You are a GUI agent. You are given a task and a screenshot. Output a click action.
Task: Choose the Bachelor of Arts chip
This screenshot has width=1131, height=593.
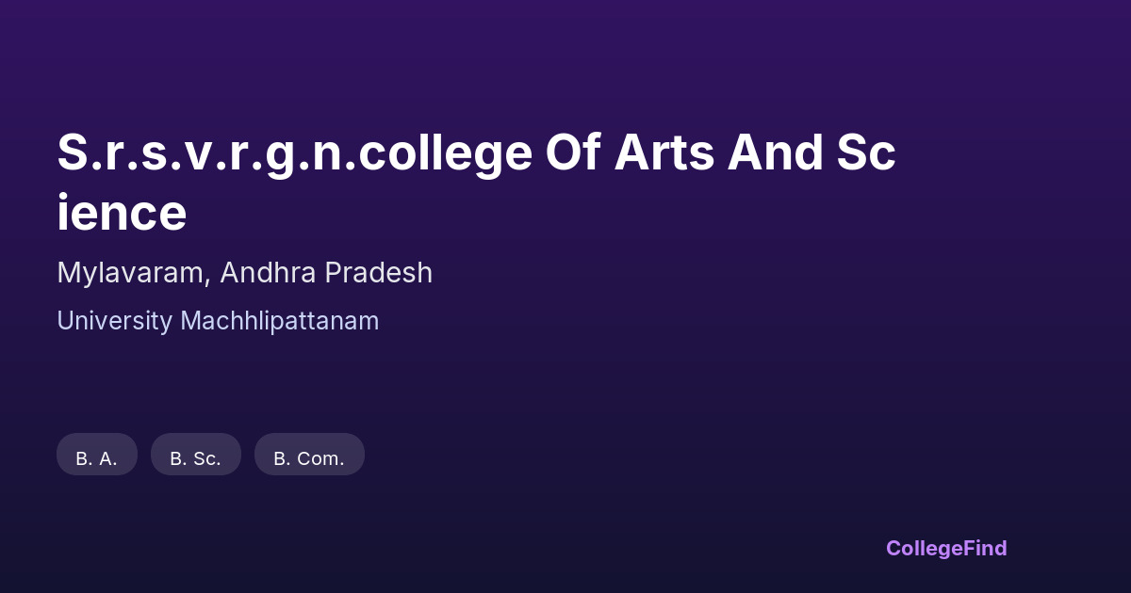[x=97, y=456]
